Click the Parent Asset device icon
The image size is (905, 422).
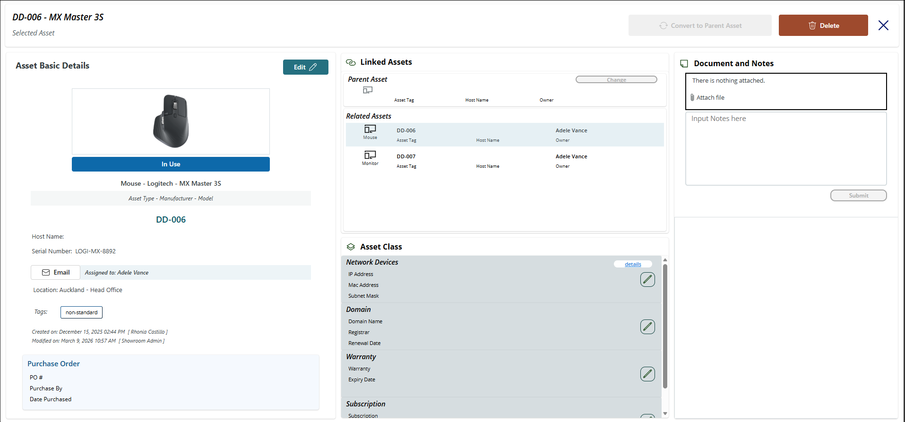click(x=368, y=90)
